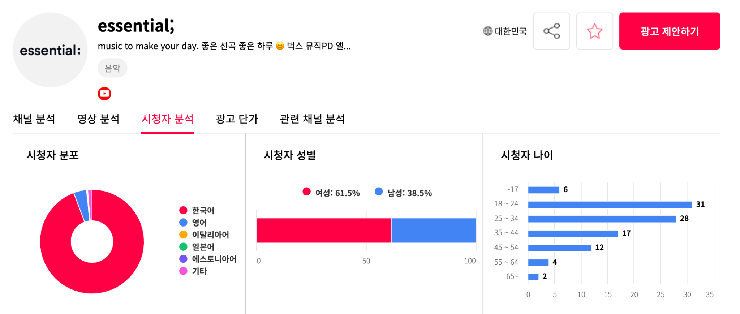The height and width of the screenshot is (314, 740).
Task: Open the 광고 단가 tab
Action: point(237,119)
